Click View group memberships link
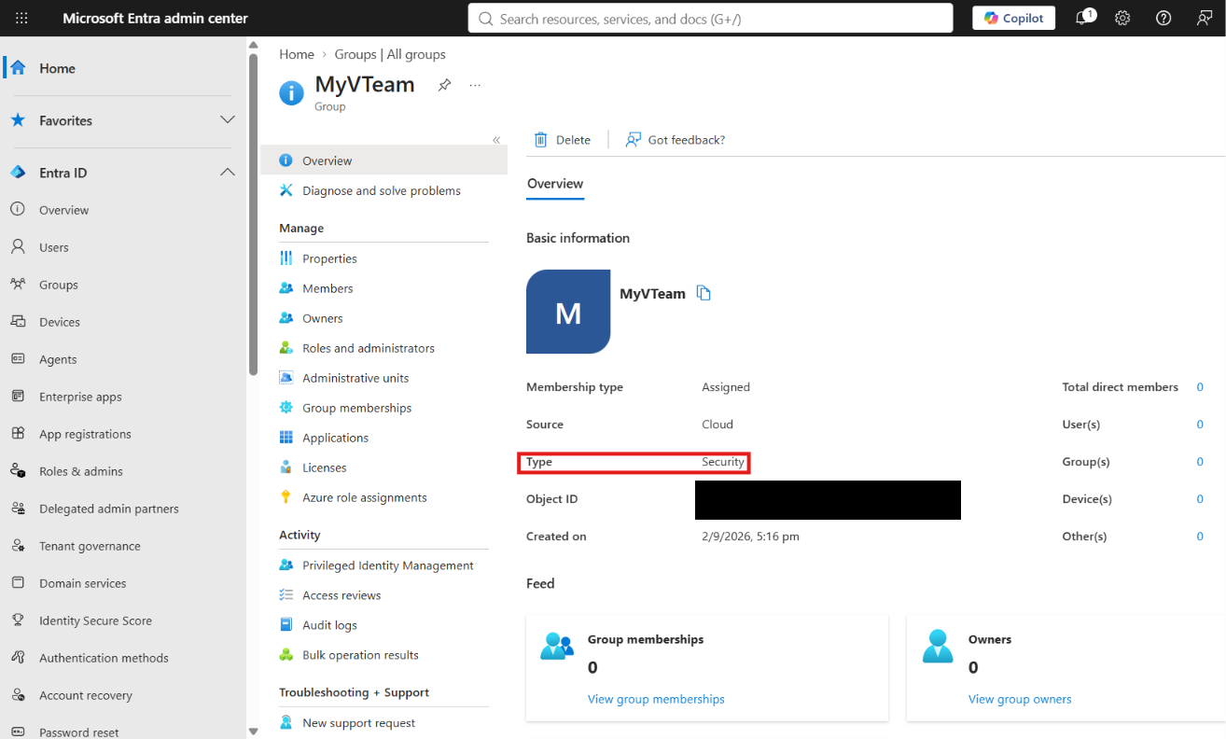 656,699
